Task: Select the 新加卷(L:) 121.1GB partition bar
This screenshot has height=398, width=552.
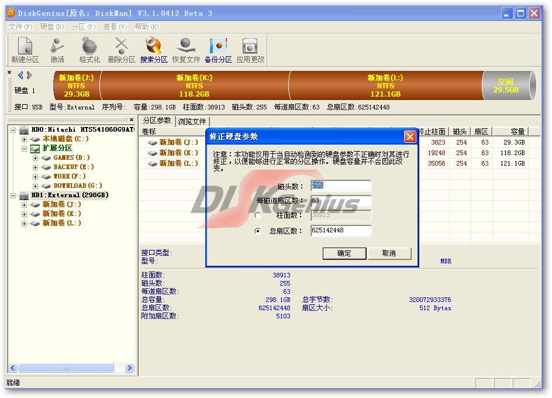Action: click(385, 85)
